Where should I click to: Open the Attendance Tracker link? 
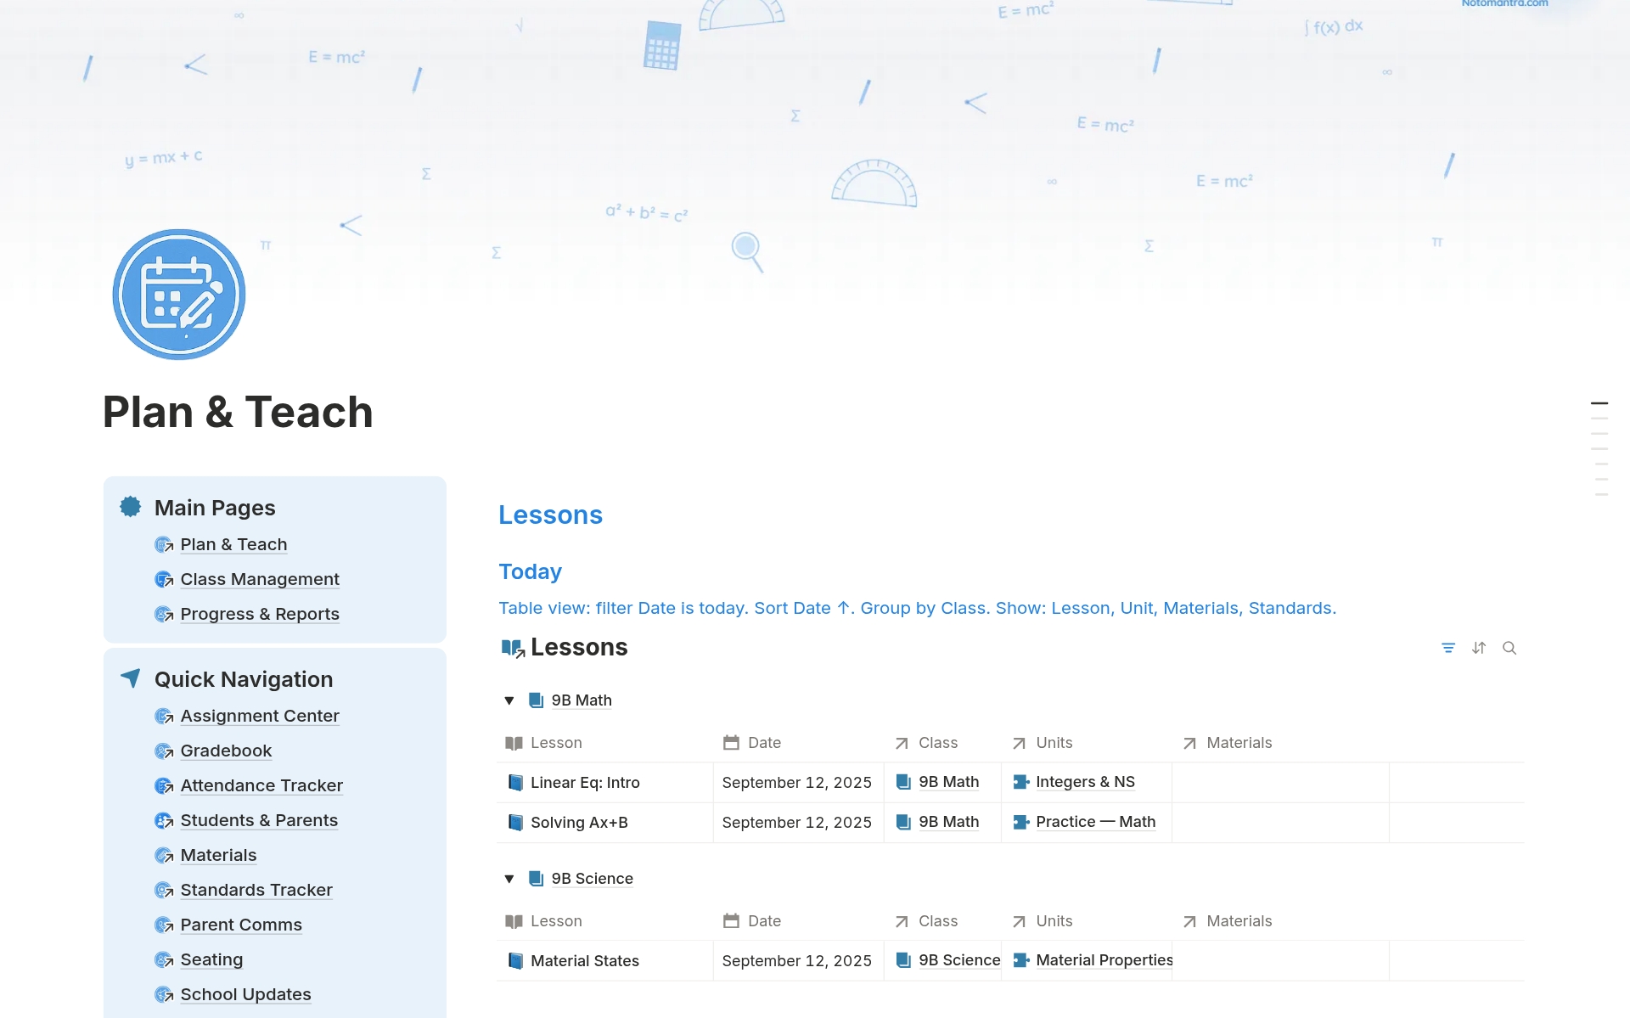pyautogui.click(x=261, y=785)
